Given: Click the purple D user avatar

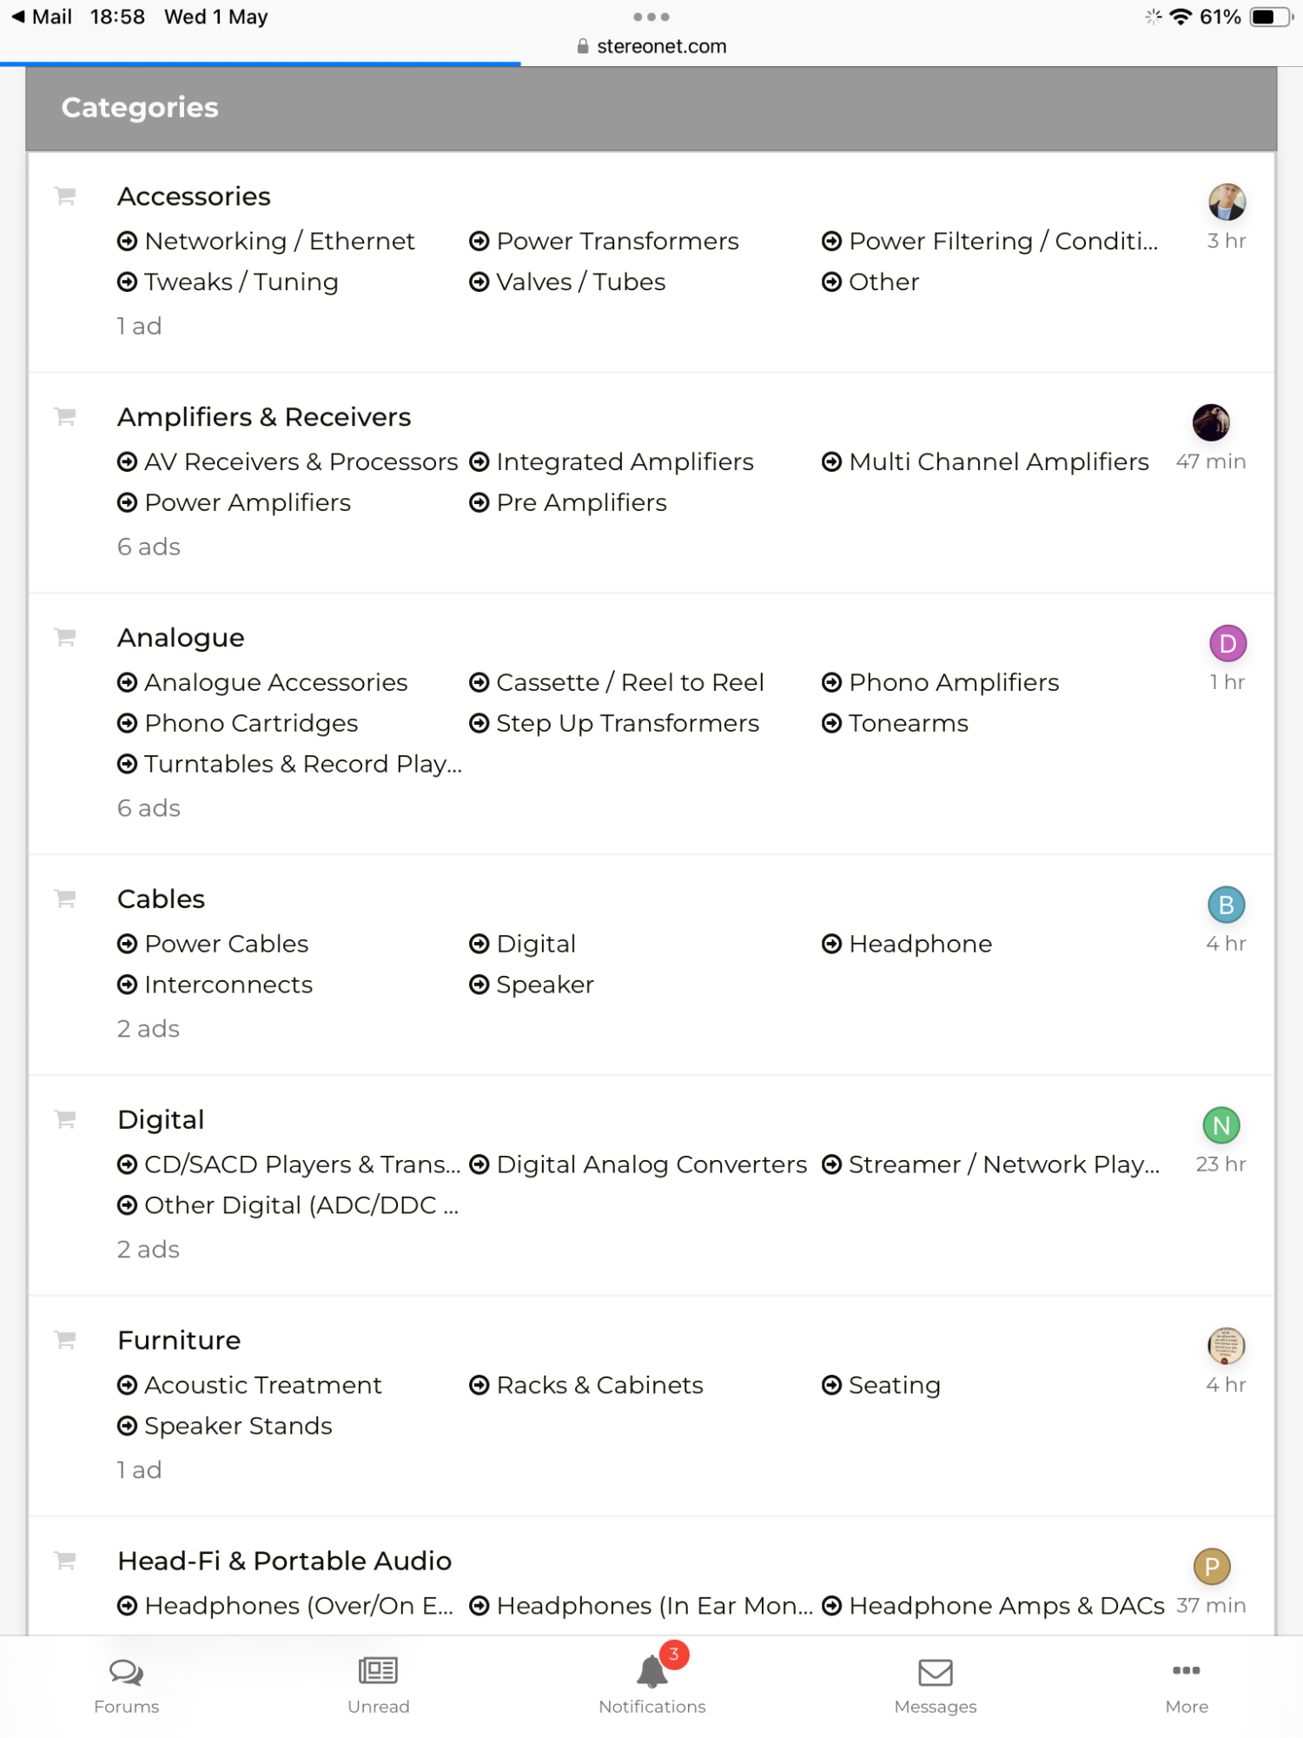Looking at the screenshot, I should pos(1227,644).
